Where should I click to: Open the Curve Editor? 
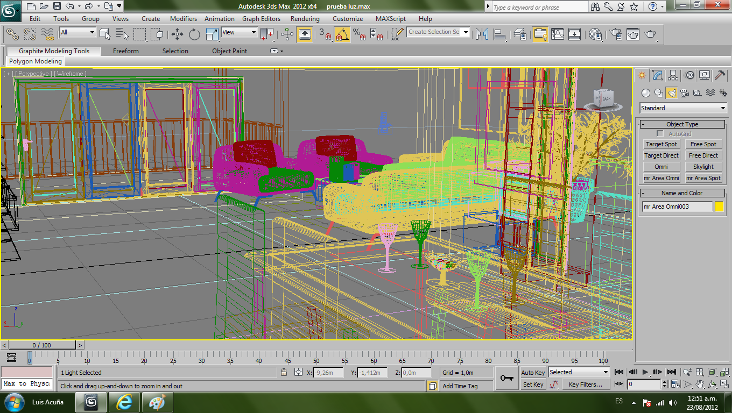tap(558, 34)
